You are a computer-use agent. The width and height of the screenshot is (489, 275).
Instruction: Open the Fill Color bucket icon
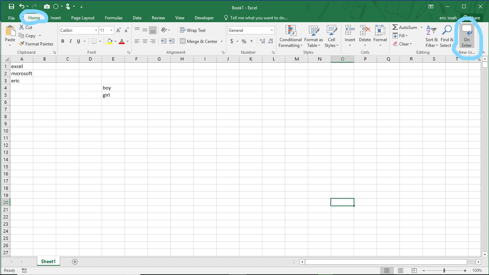[109, 41]
